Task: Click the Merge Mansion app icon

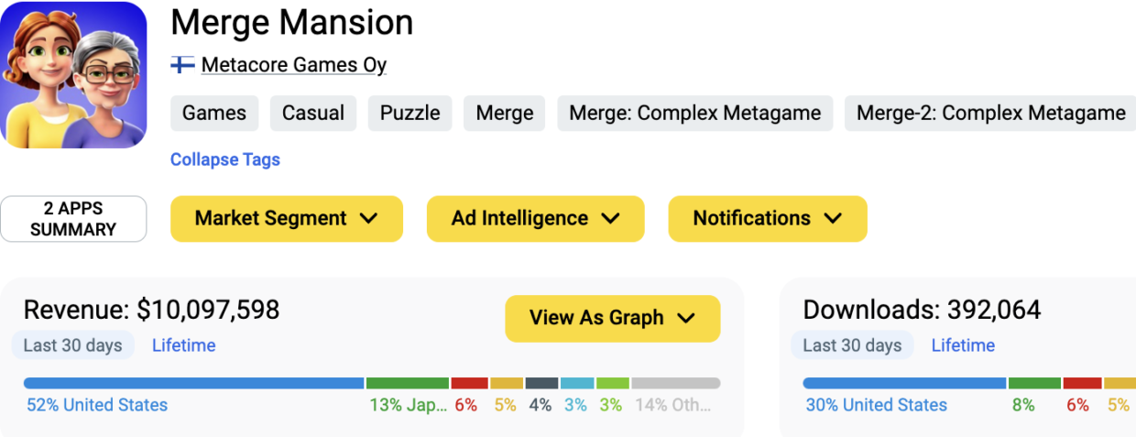Action: click(73, 74)
